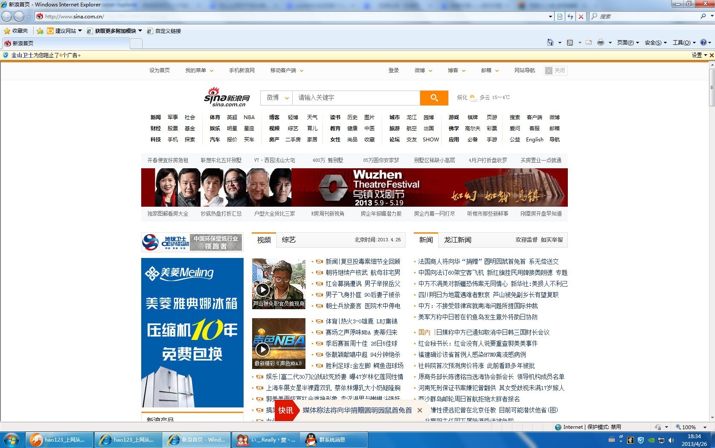Click the 请输入关键字 search input field
This screenshot has width=715, height=448.
tap(356, 98)
